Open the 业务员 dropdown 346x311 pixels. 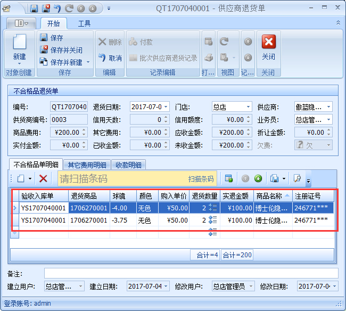[329, 120]
